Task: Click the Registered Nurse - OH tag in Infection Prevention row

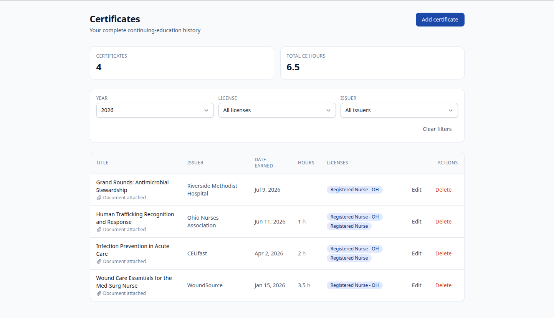Action: point(355,249)
